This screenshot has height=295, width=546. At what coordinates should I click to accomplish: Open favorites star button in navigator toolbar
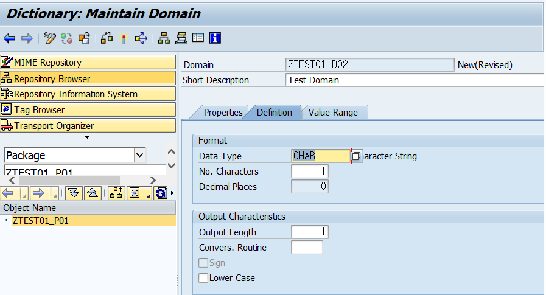click(x=139, y=193)
